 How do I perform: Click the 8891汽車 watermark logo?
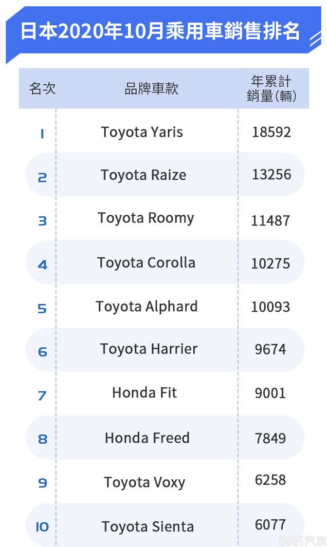coord(302,541)
